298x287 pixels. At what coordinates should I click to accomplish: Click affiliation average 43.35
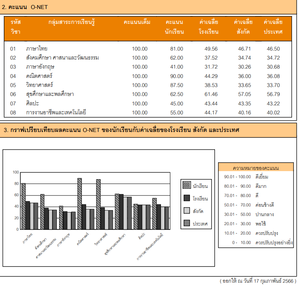[244, 104]
